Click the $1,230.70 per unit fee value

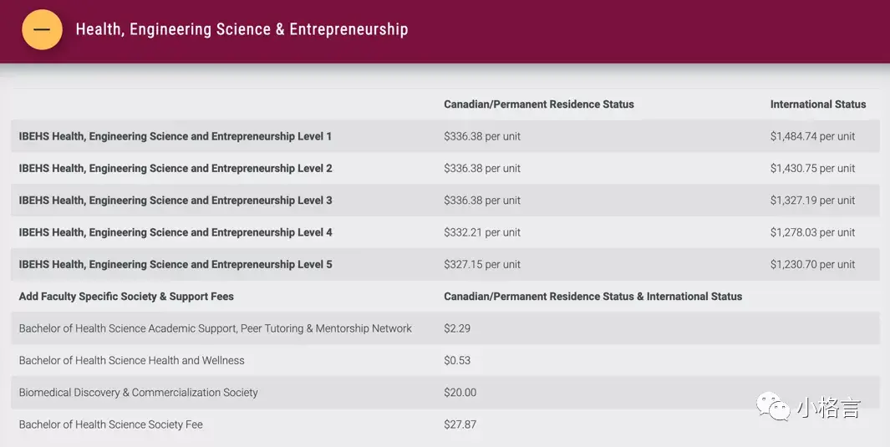(812, 264)
